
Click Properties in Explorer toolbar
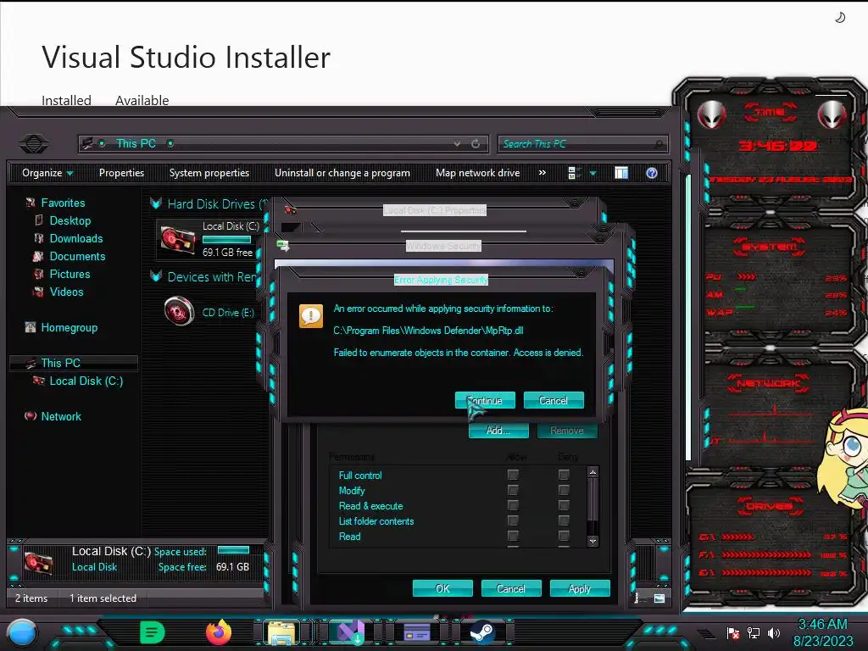(121, 173)
